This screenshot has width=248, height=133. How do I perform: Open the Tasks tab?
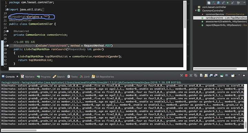(x=72, y=77)
